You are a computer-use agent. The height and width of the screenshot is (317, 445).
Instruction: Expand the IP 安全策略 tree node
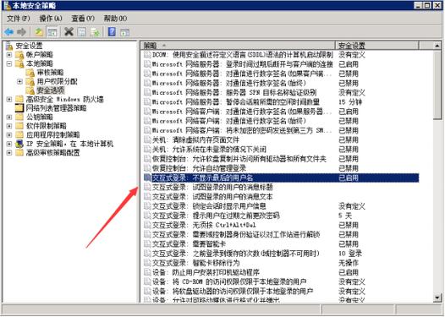pos(9,144)
